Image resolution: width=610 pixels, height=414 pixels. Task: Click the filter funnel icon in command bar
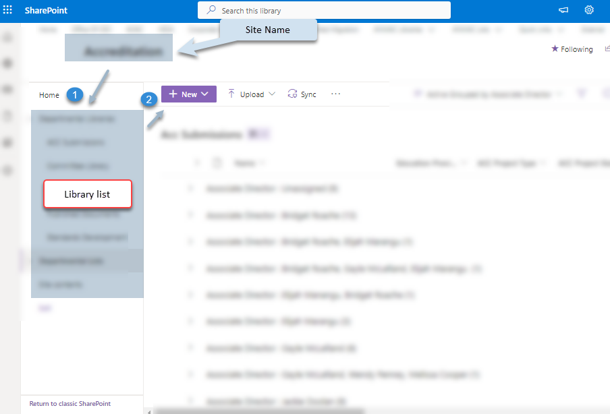[x=581, y=94]
